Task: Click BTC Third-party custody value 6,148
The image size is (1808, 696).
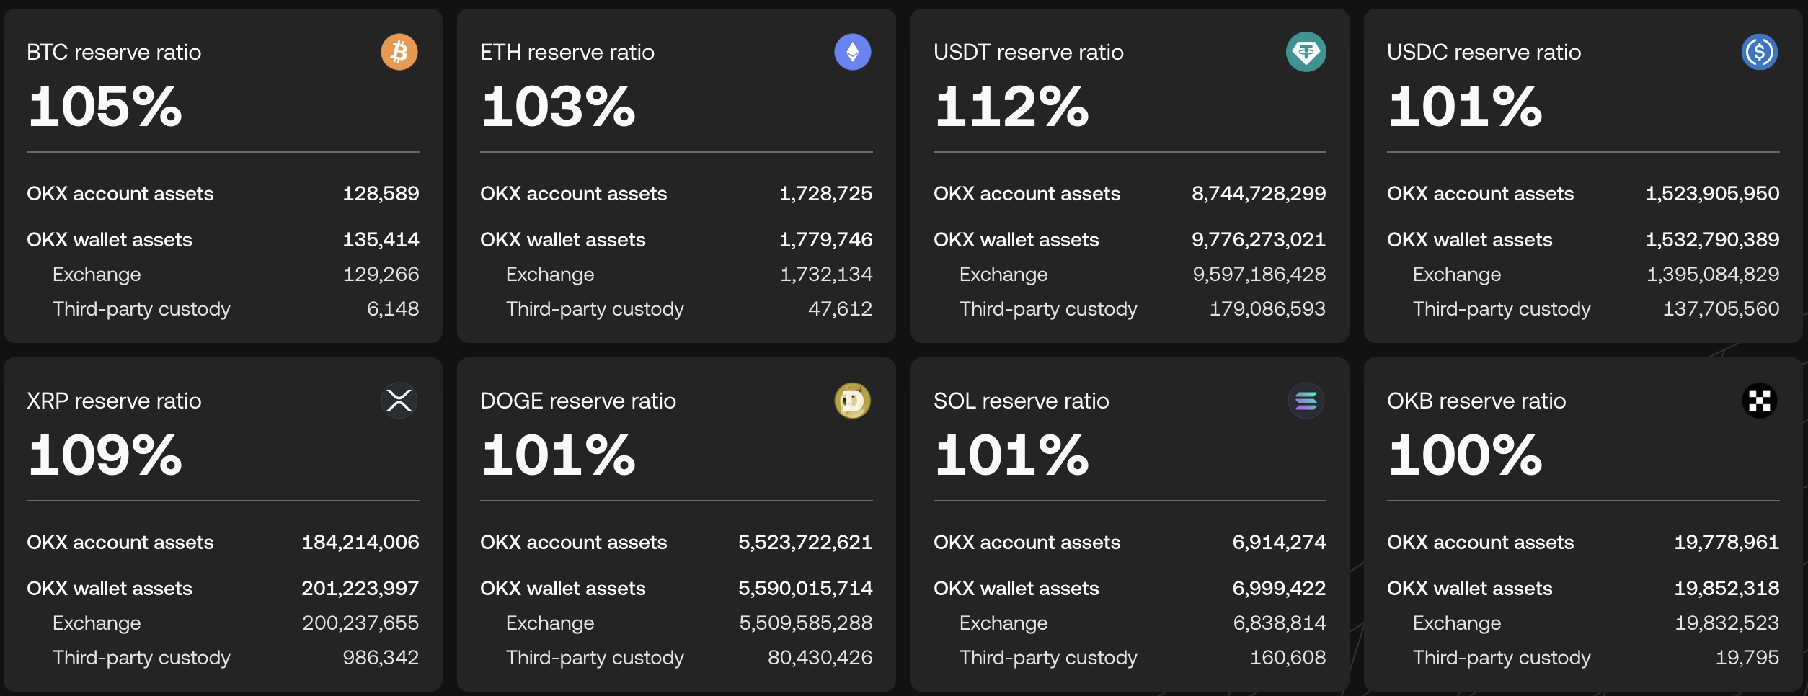Action: click(393, 309)
